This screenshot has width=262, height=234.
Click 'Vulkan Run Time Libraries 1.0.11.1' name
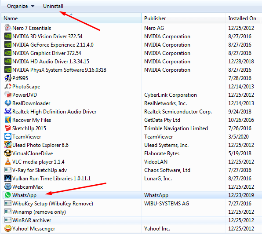click(51, 179)
